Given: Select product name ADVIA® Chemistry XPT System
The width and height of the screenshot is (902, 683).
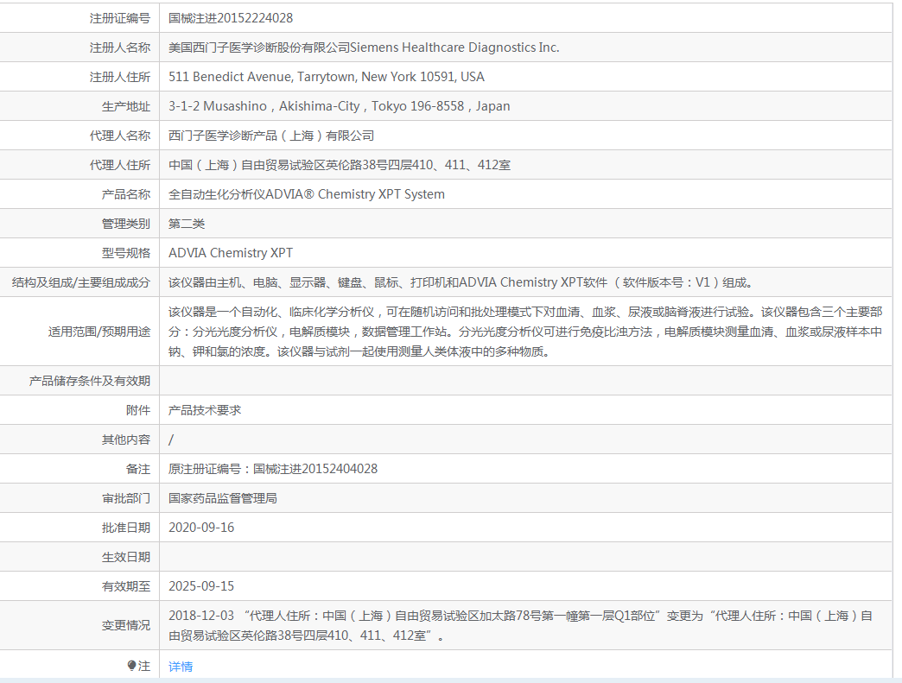Looking at the screenshot, I should tap(307, 194).
